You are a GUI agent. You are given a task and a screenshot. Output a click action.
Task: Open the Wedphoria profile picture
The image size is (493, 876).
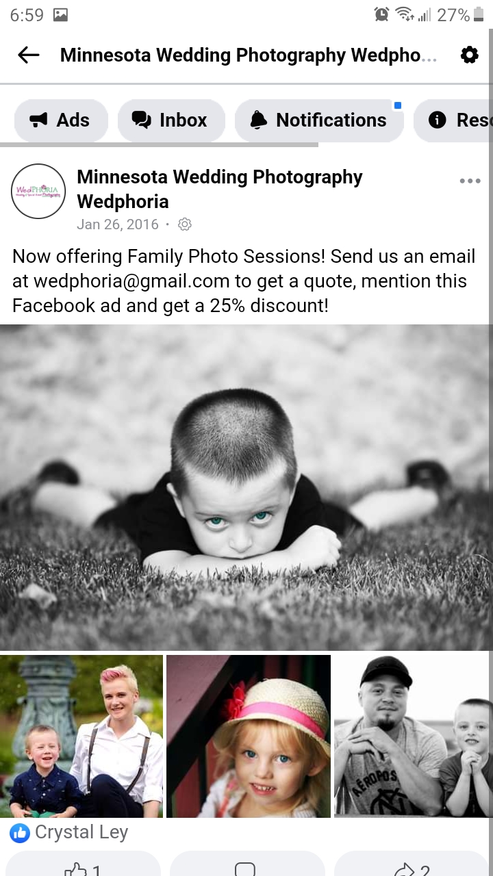coord(38,191)
